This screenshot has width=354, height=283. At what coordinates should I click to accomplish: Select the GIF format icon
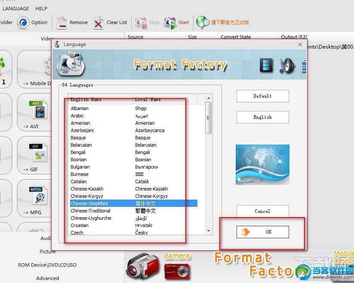pyautogui.click(x=39, y=153)
